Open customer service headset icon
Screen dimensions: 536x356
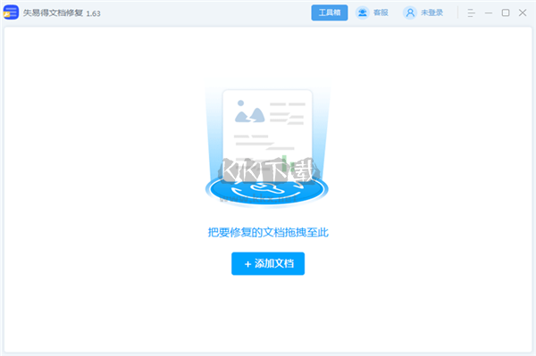pyautogui.click(x=363, y=13)
